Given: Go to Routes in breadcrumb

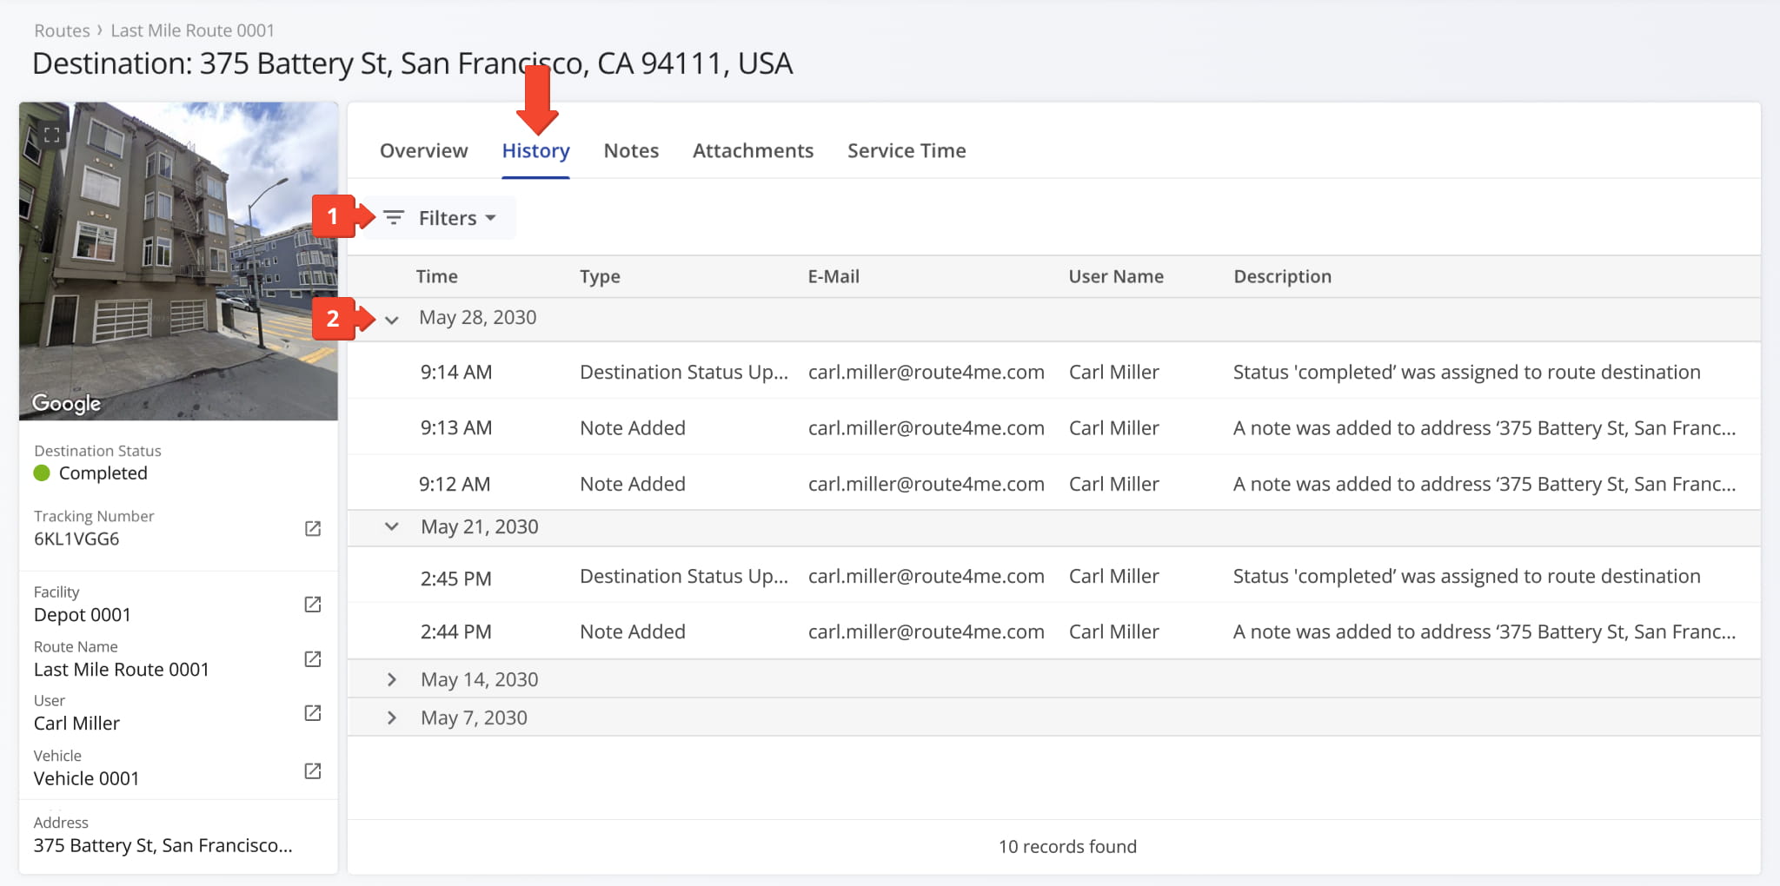Looking at the screenshot, I should click(62, 30).
